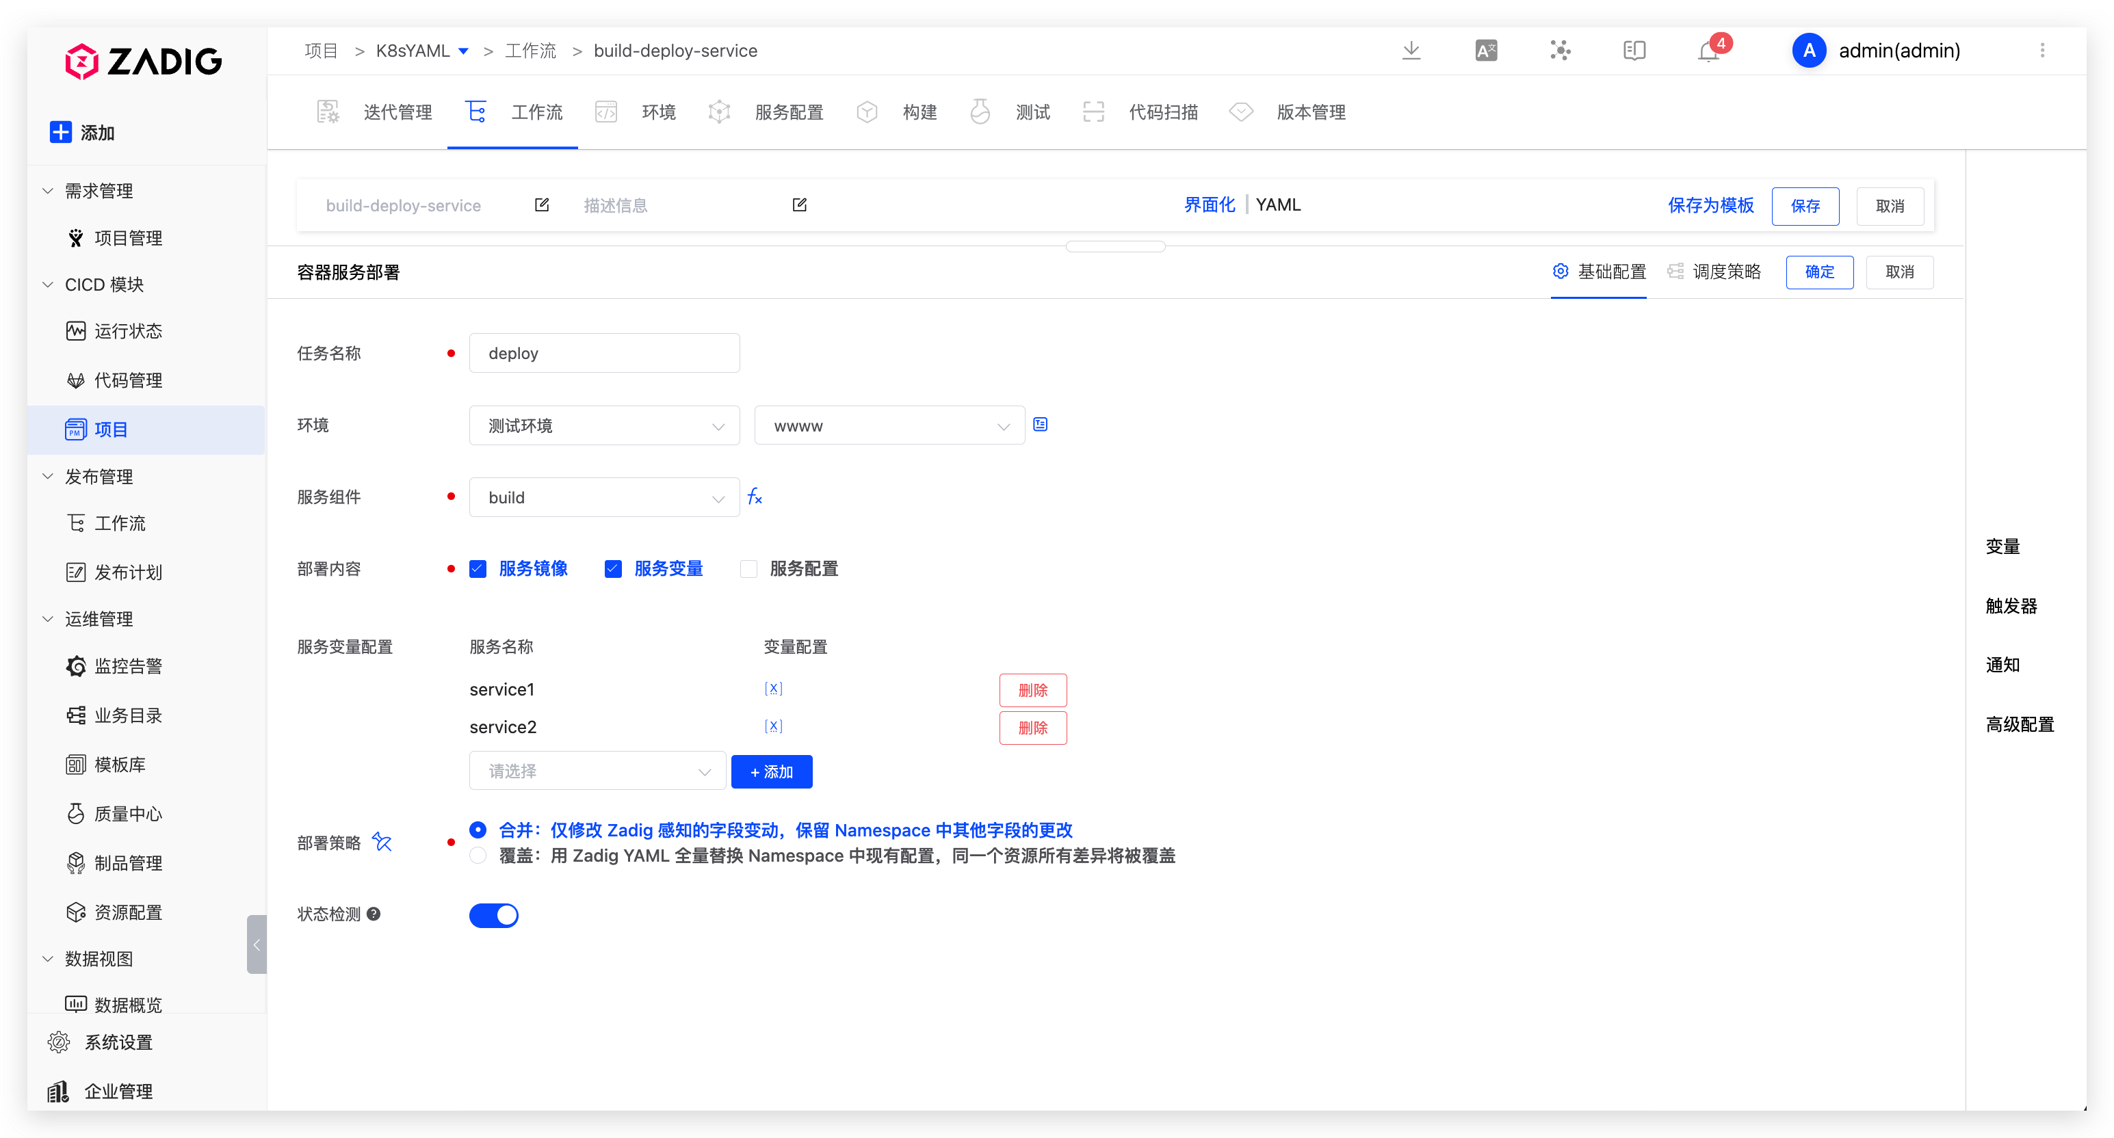Click the blue plus add icon in sidebar
2114x1138 pixels.
coord(61,132)
